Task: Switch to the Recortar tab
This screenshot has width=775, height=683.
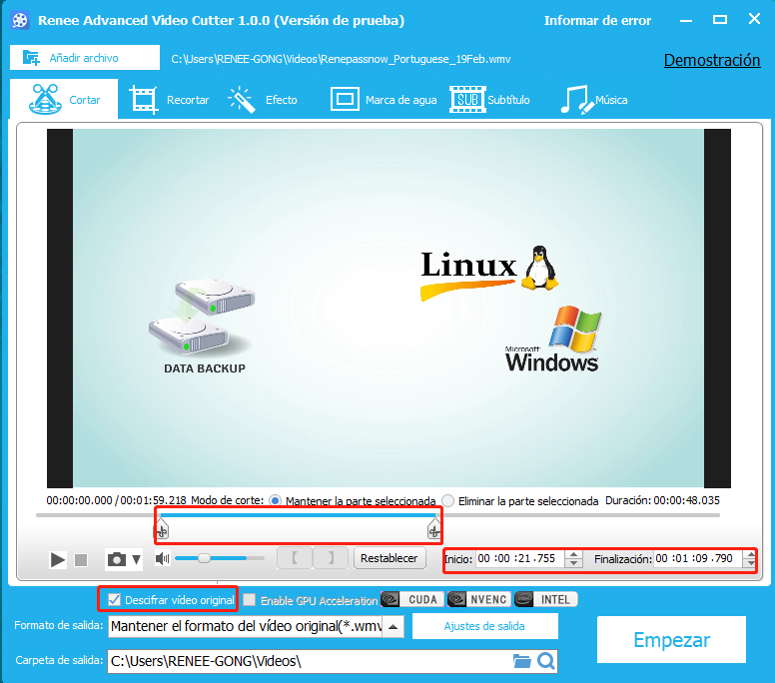Action: (169, 100)
